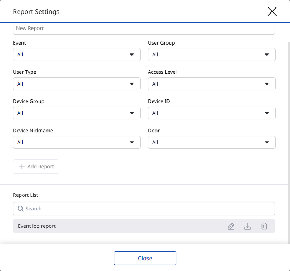Open the Device Nickname dropdown
Screen dimensions: 290x271
76,142
